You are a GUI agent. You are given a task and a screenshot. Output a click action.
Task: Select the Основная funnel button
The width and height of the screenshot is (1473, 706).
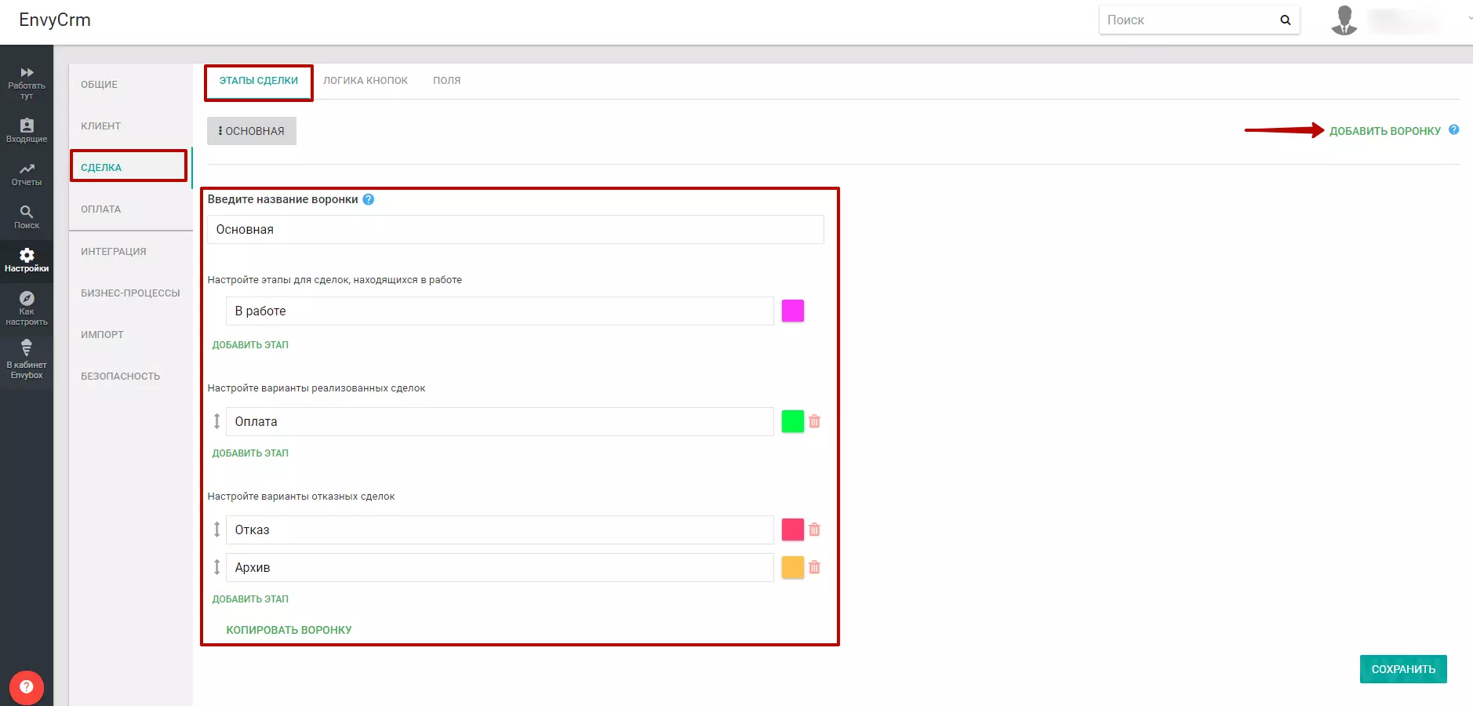[252, 131]
